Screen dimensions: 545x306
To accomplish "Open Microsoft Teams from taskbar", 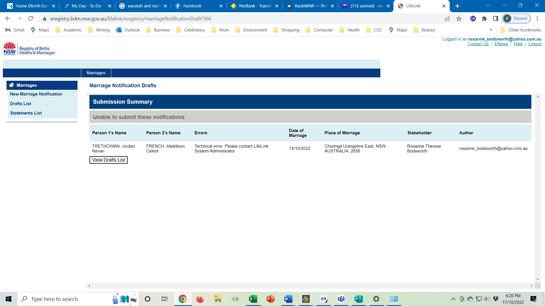I will point(341,299).
